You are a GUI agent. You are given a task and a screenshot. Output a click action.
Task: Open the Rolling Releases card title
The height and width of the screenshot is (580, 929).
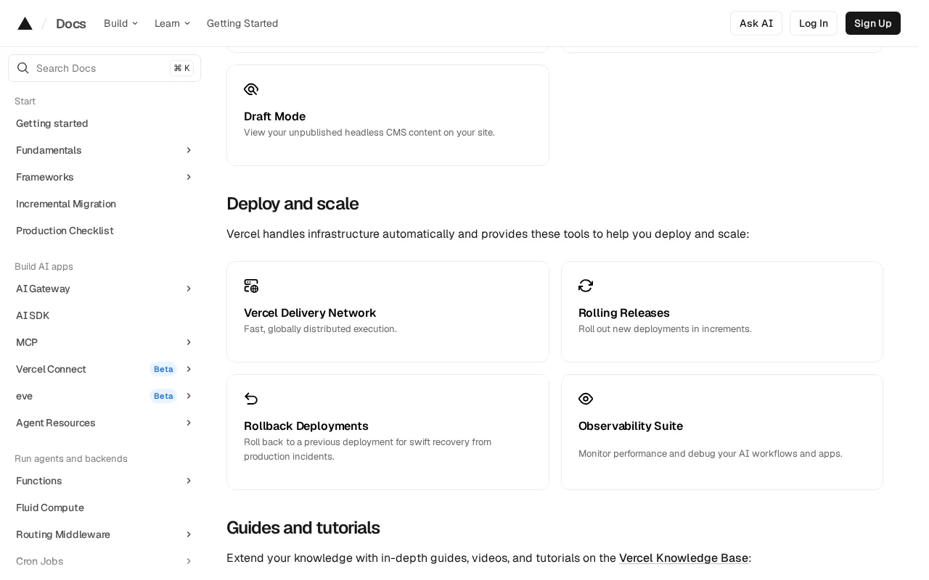[624, 312]
